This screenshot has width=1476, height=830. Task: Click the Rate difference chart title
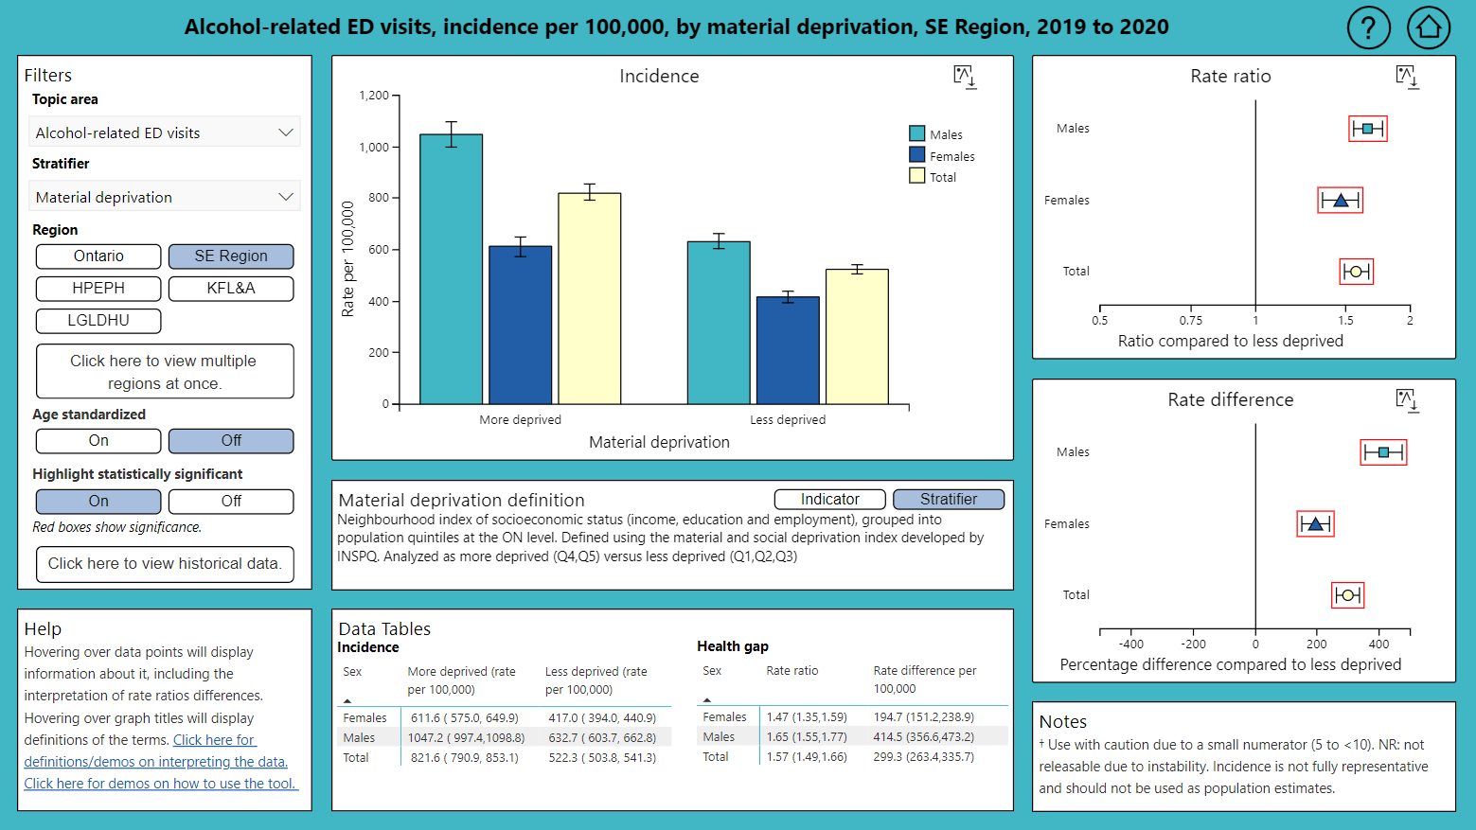pos(1231,400)
